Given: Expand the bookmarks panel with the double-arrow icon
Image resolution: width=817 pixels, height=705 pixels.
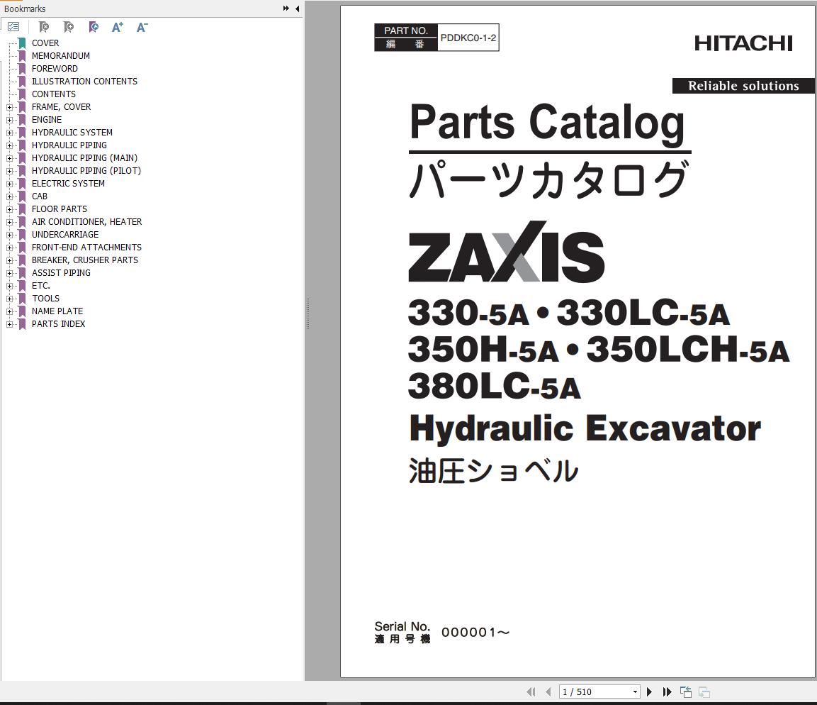Looking at the screenshot, I should tap(286, 9).
